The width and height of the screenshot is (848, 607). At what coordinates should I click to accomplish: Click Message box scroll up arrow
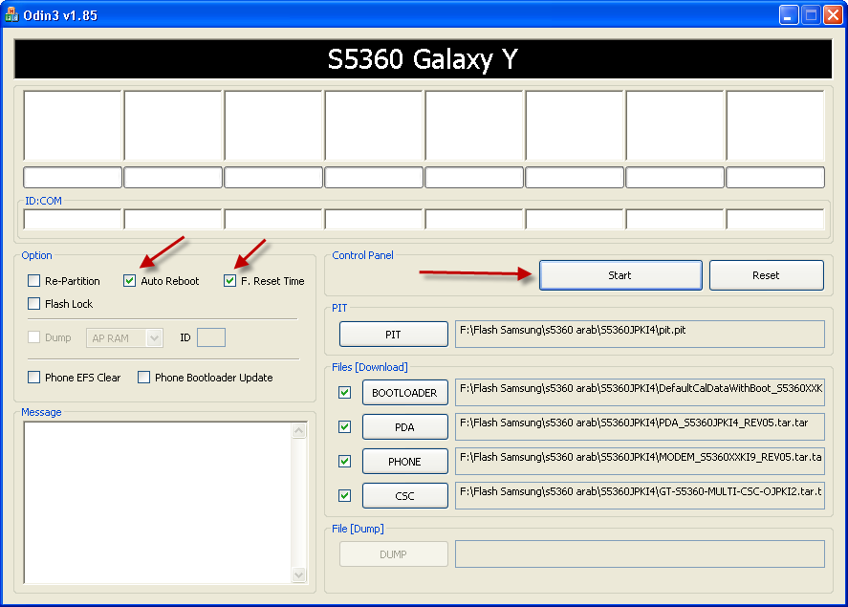click(299, 431)
